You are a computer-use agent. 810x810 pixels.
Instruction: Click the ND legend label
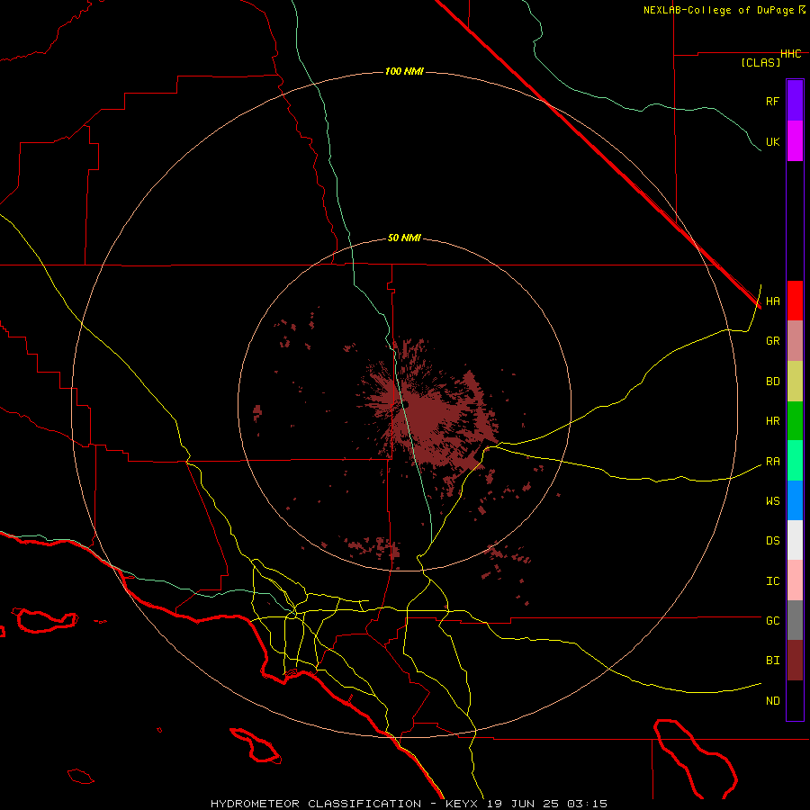pyautogui.click(x=772, y=701)
